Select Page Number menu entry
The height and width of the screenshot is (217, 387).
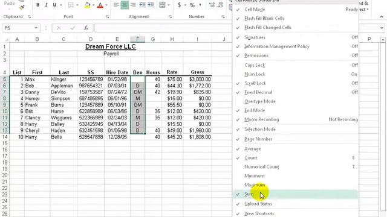(x=296, y=139)
